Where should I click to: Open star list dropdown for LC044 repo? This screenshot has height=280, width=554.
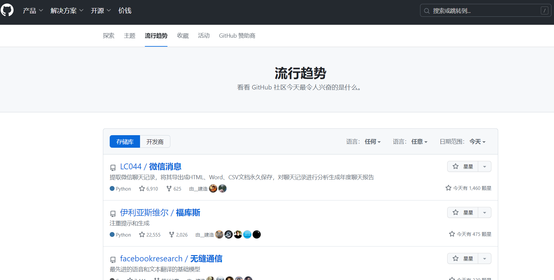[x=485, y=166]
